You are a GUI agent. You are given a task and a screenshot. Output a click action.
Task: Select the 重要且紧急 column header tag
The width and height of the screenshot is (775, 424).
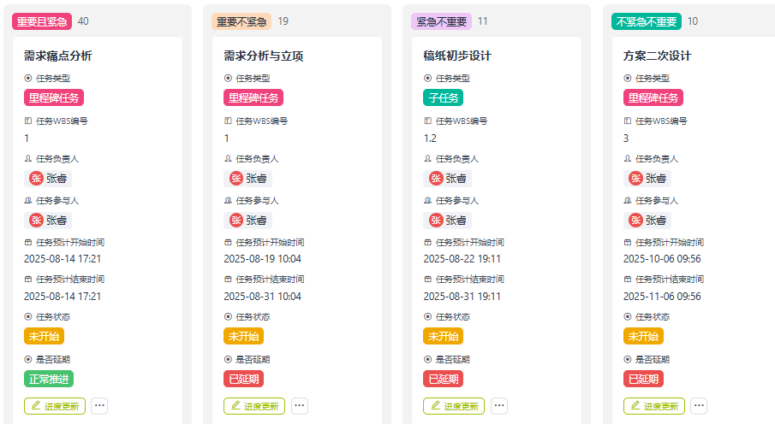click(41, 21)
